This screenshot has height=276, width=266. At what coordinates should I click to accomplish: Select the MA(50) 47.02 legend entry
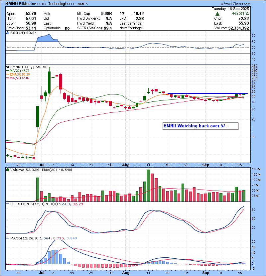(x=18, y=78)
